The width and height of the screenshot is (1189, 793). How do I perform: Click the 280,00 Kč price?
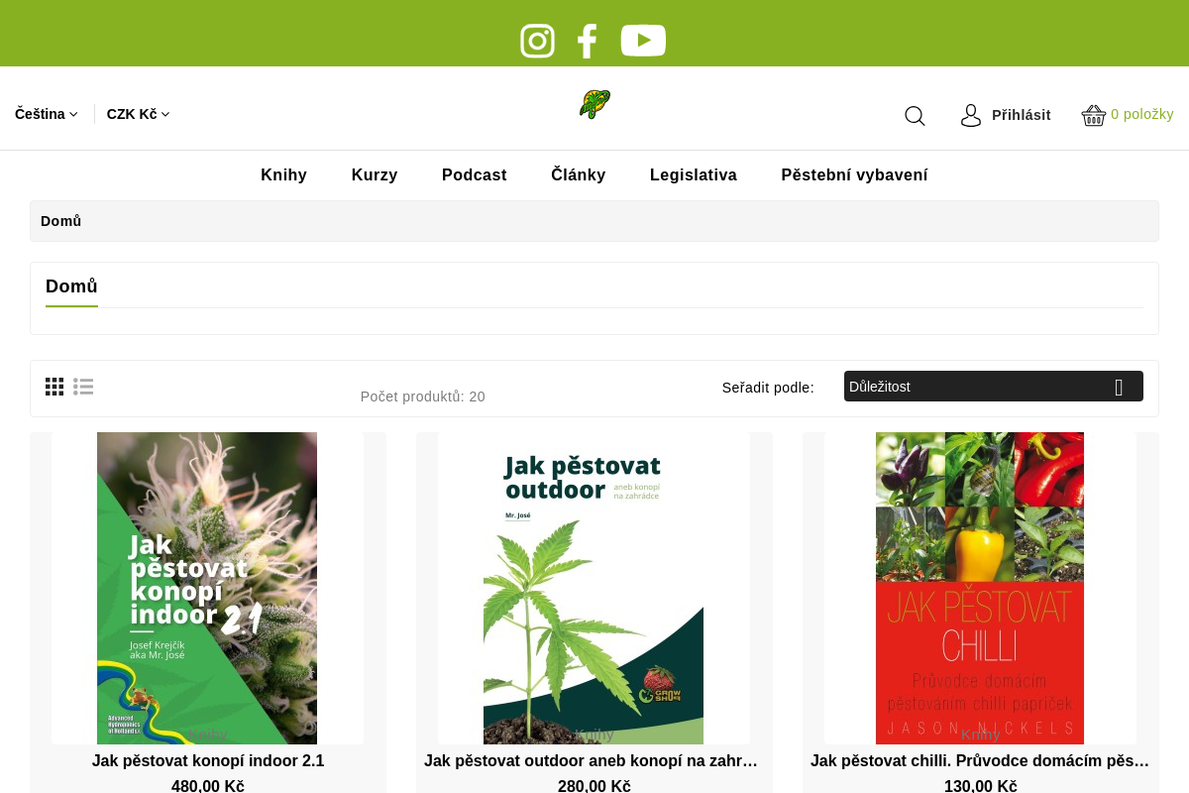594,786
